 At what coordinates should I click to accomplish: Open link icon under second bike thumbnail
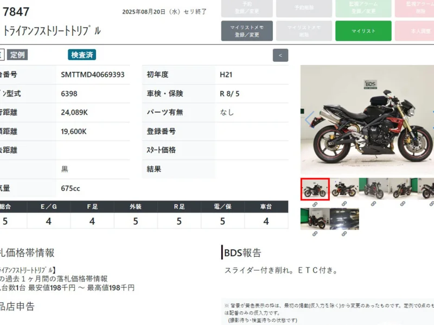(x=344, y=204)
